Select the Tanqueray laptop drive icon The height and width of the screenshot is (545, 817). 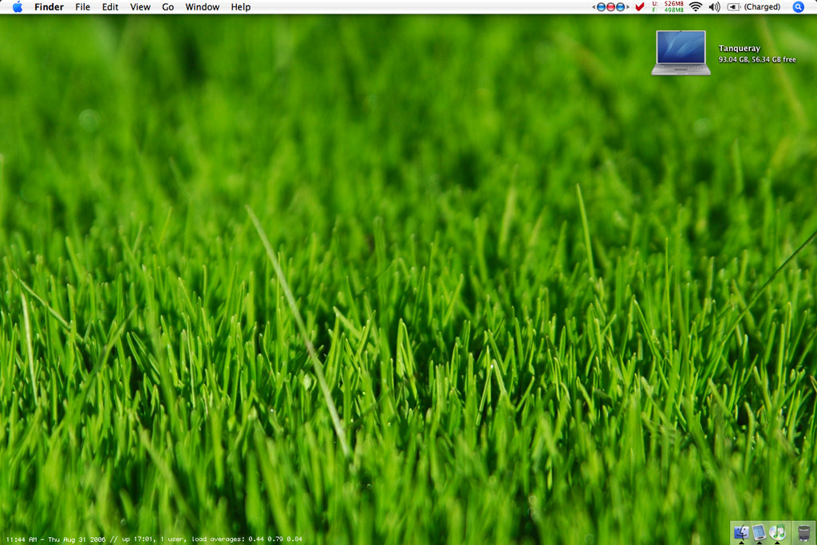[681, 53]
